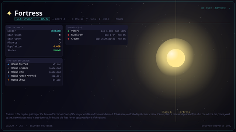Click orange diamond icon beside House Shova

tap(8, 80)
